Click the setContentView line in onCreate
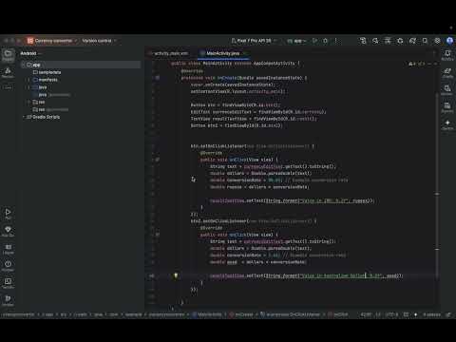This screenshot has height=342, width=456. coord(237,91)
